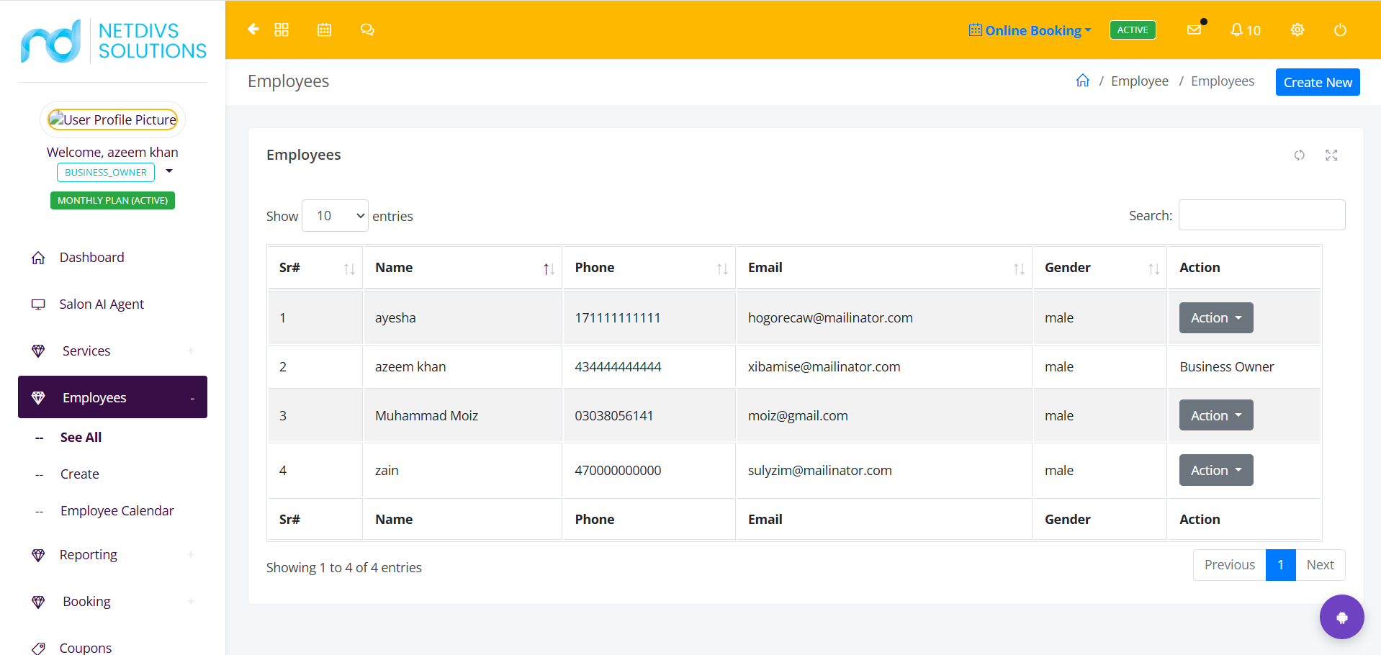The height and width of the screenshot is (655, 1381).
Task: Open the BUSINESS_OWNER role dropdown caret
Action: (169, 171)
